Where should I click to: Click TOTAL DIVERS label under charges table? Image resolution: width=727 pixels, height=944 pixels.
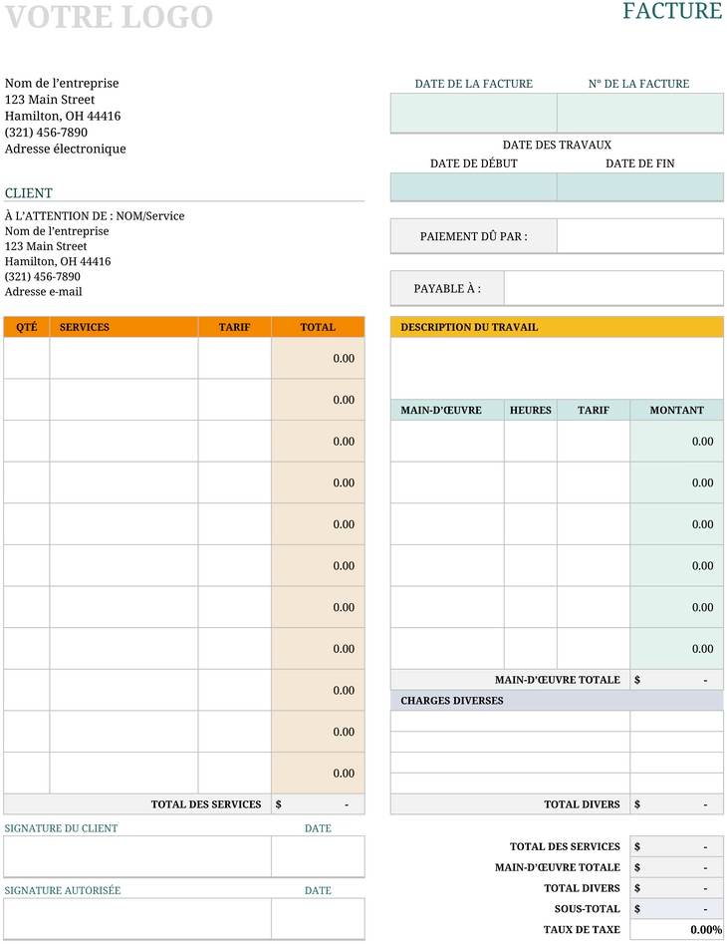click(x=582, y=804)
